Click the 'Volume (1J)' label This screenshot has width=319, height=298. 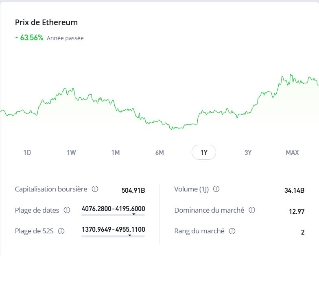[191, 189]
